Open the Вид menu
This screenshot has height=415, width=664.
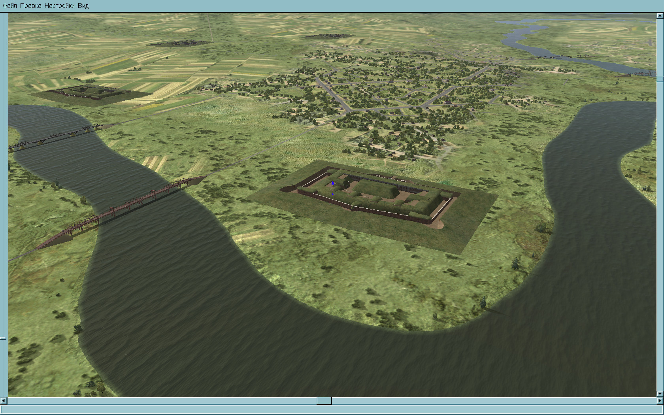[x=83, y=6]
